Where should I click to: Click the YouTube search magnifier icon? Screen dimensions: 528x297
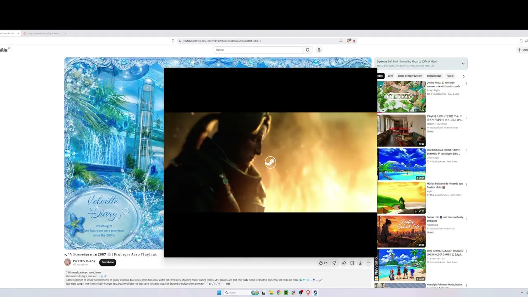tap(308, 50)
